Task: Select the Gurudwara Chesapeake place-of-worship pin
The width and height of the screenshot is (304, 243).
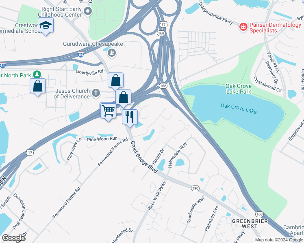Action: tap(112, 53)
